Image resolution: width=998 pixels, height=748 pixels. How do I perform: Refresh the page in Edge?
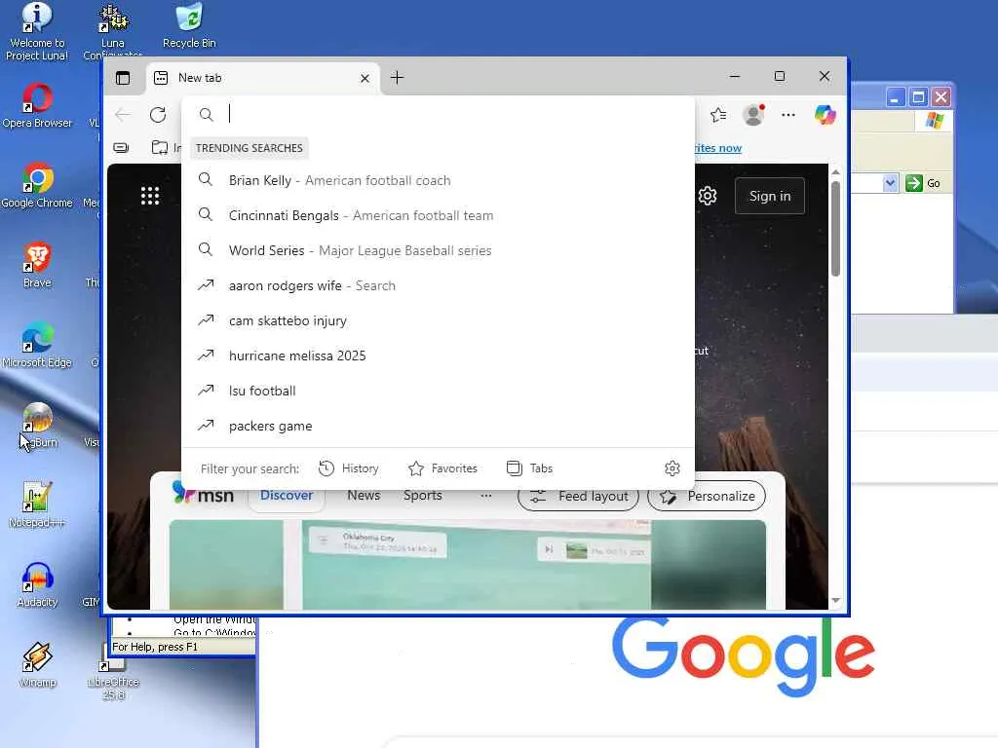158,115
